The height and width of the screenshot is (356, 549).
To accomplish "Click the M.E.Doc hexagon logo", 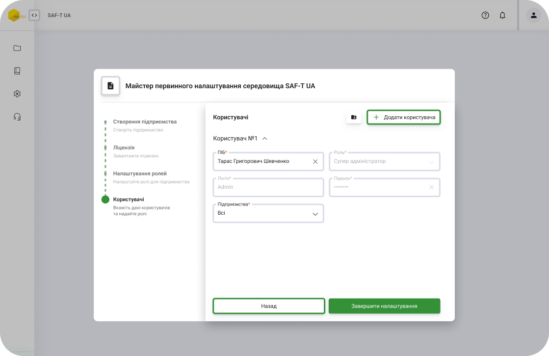I will pos(14,15).
